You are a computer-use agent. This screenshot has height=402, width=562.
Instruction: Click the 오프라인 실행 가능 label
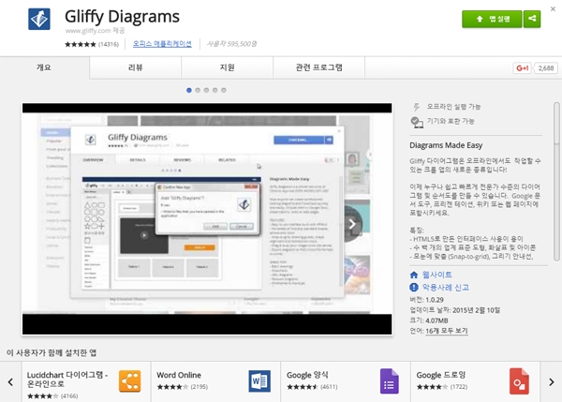(453, 107)
